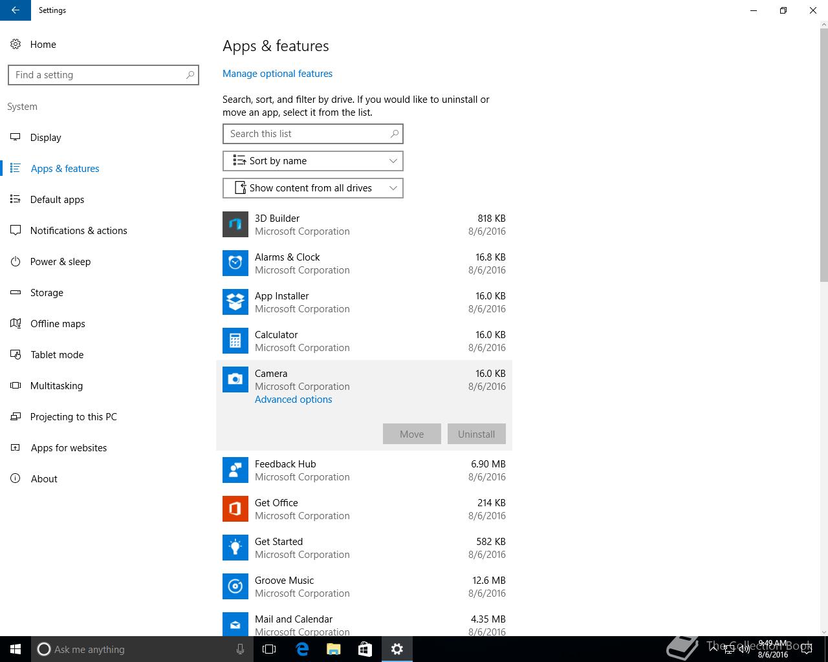Click the Camera app icon
The height and width of the screenshot is (662, 828).
click(x=235, y=379)
